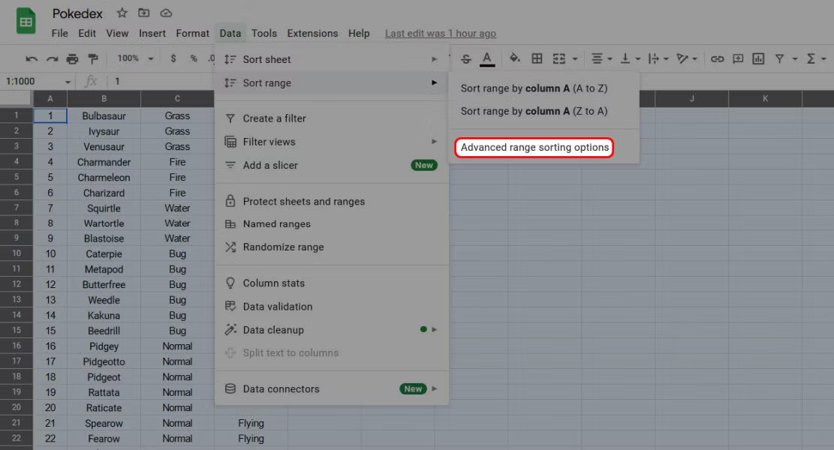Open the Tools menu
The width and height of the screenshot is (834, 450).
click(x=263, y=34)
